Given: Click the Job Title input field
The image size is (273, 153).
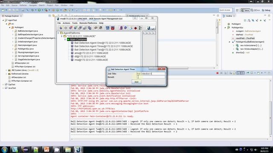Looking at the screenshot, I should (x=151, y=74).
